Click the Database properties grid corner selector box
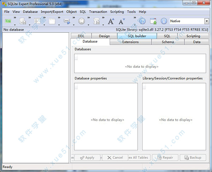 [x=76, y=86]
